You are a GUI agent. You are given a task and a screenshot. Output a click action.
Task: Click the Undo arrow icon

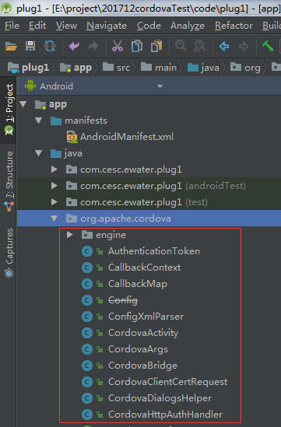click(74, 46)
